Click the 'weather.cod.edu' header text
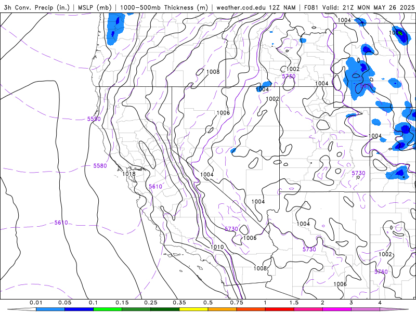Image resolution: width=416 pixels, height=312 pixels. [241, 8]
